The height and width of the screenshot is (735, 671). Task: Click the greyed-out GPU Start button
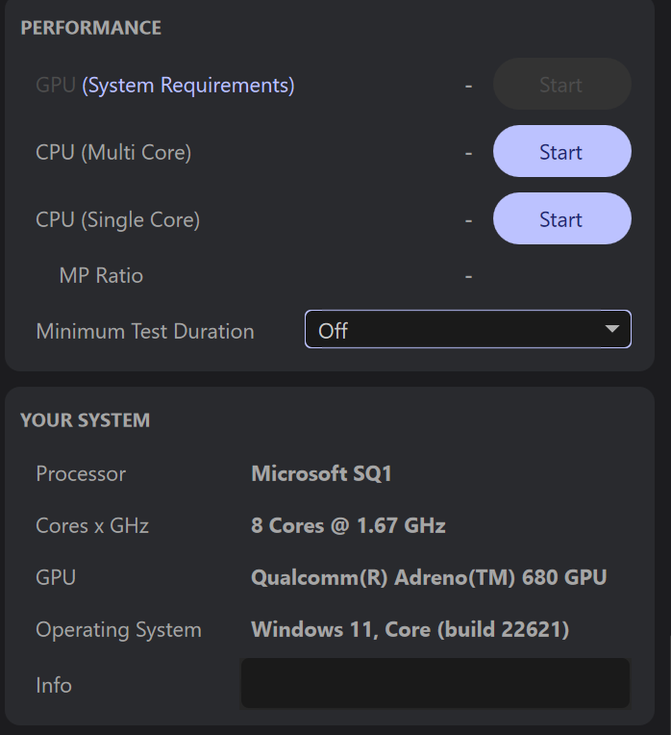(561, 85)
